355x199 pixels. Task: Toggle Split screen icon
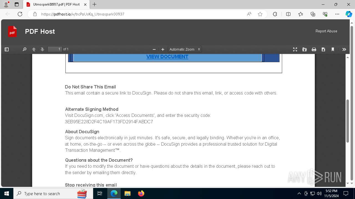coord(288,14)
